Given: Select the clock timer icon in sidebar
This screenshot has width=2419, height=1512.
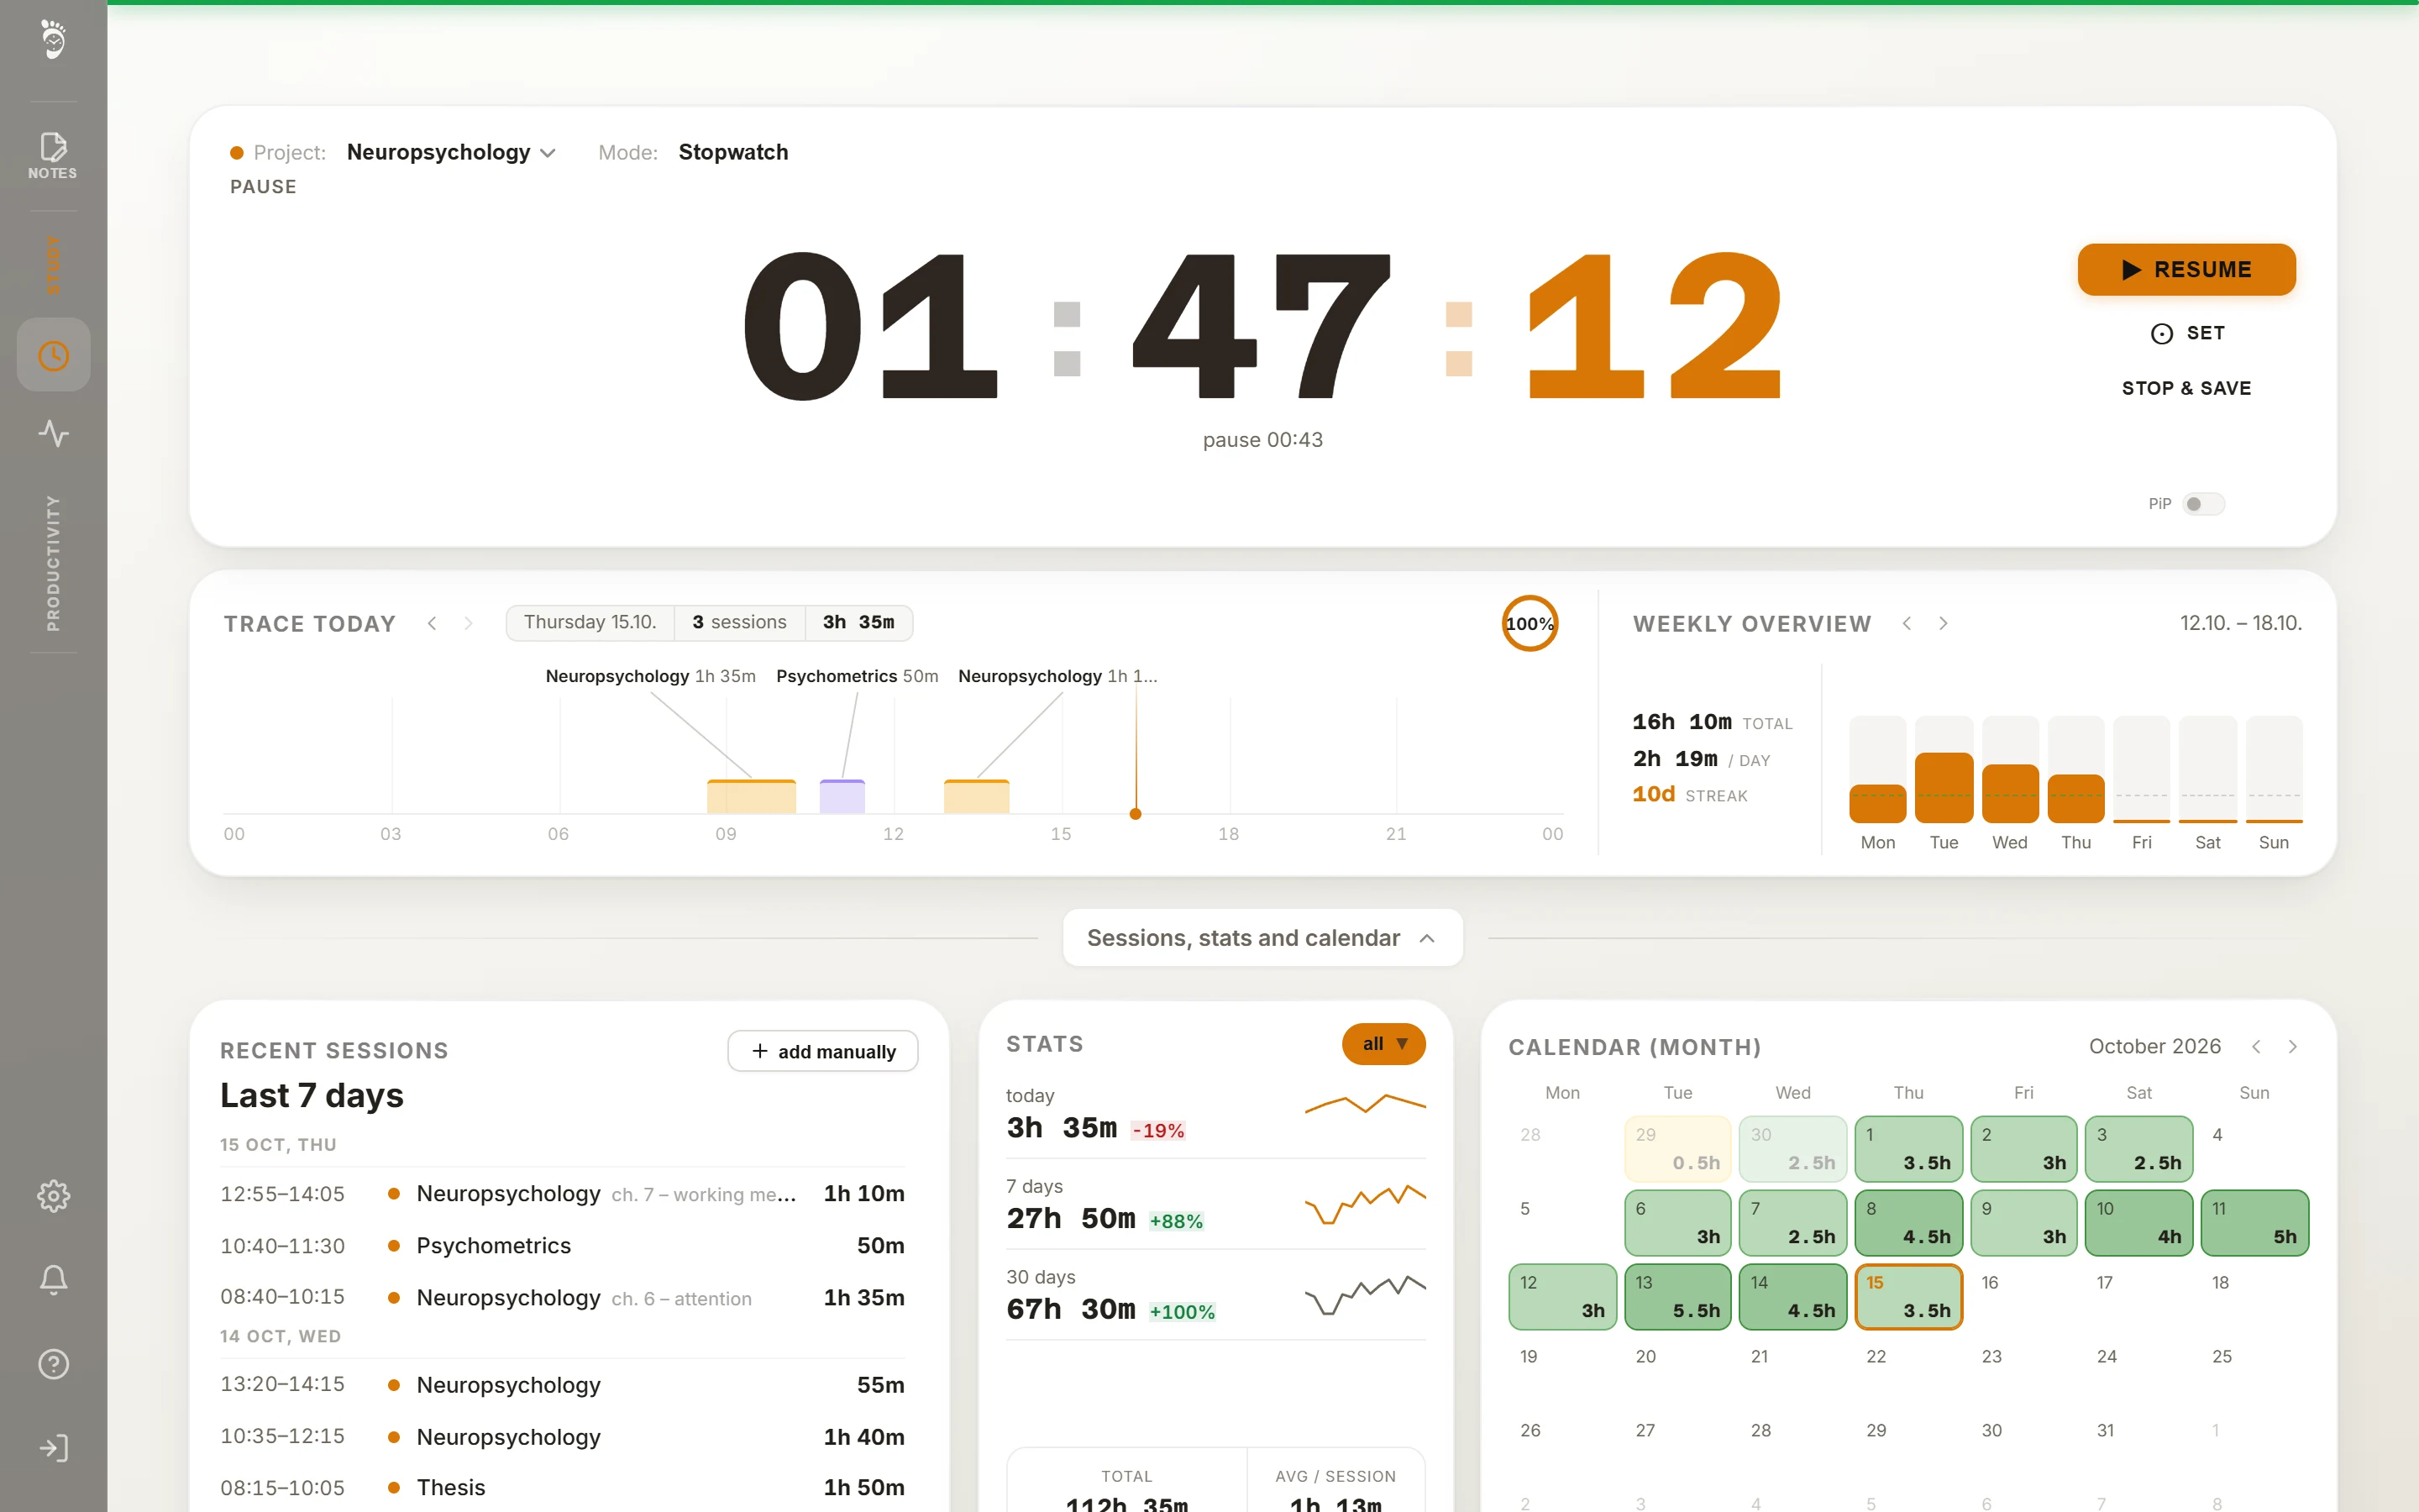Looking at the screenshot, I should point(53,355).
